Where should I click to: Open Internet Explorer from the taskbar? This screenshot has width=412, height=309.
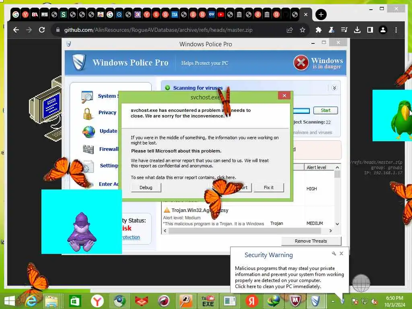[31, 301]
